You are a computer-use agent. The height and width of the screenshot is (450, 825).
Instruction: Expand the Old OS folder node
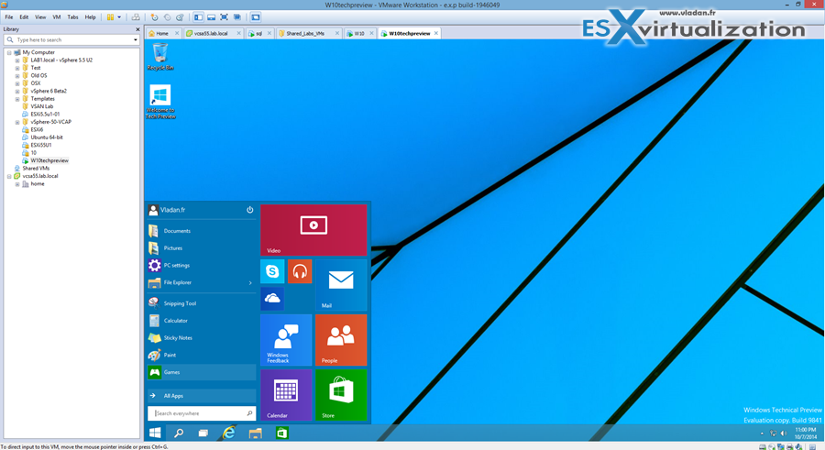click(17, 76)
